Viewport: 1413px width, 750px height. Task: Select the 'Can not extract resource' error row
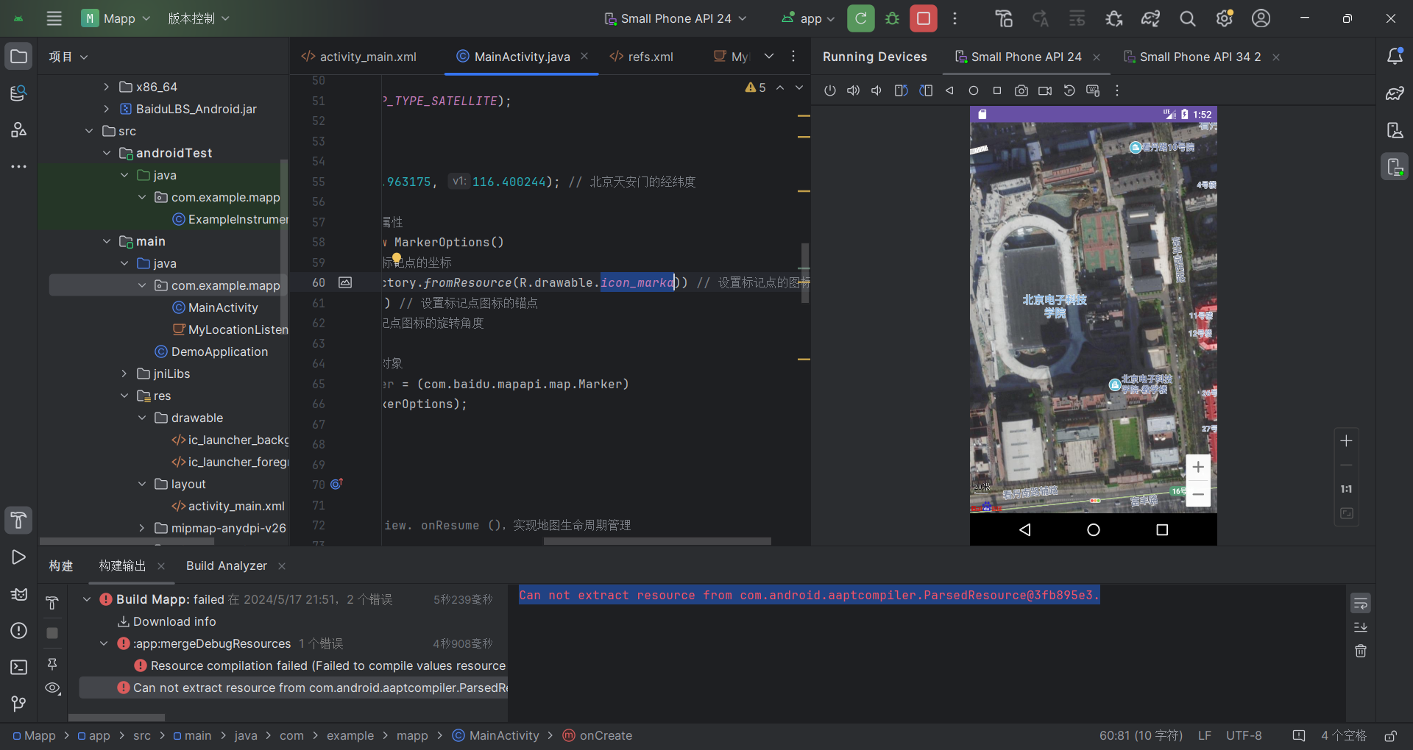click(293, 687)
